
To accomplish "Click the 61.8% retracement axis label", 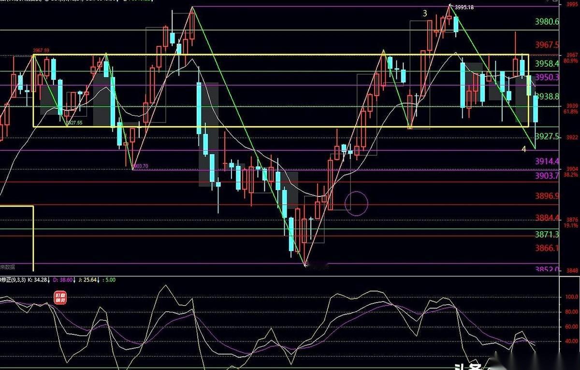I will (x=570, y=112).
